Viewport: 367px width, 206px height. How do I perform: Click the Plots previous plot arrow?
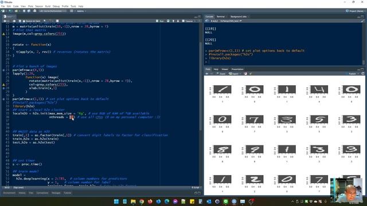pyautogui.click(x=207, y=74)
